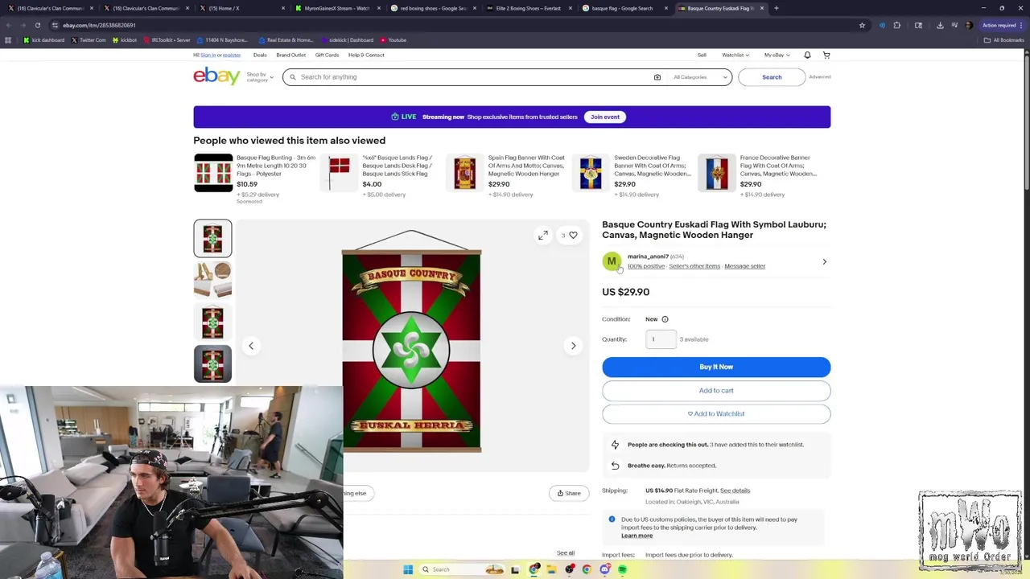Image resolution: width=1030 pixels, height=579 pixels.
Task: Switch to red boxing shoes Google Search tab
Action: [433, 8]
